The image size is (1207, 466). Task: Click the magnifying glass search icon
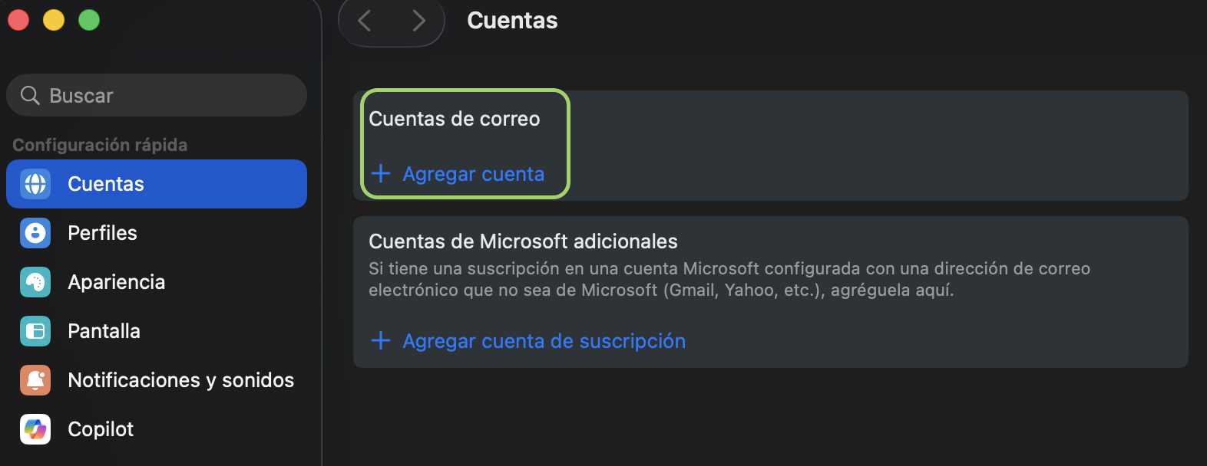tap(30, 96)
